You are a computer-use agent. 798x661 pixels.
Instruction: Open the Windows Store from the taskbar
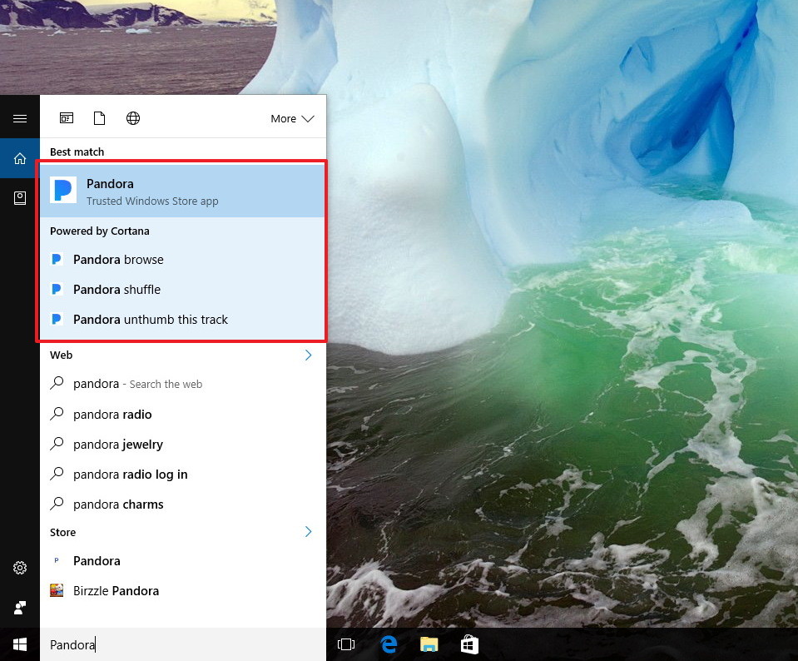(469, 644)
